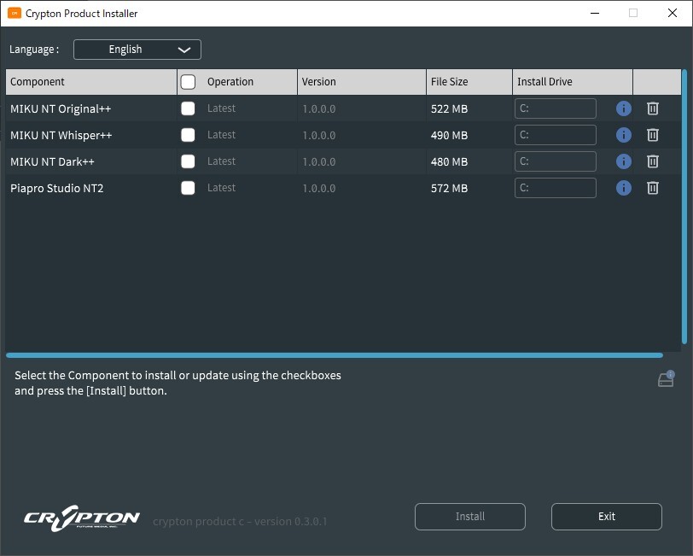The width and height of the screenshot is (693, 556).
Task: Click the blue horizontal bar below the list
Action: point(335,355)
